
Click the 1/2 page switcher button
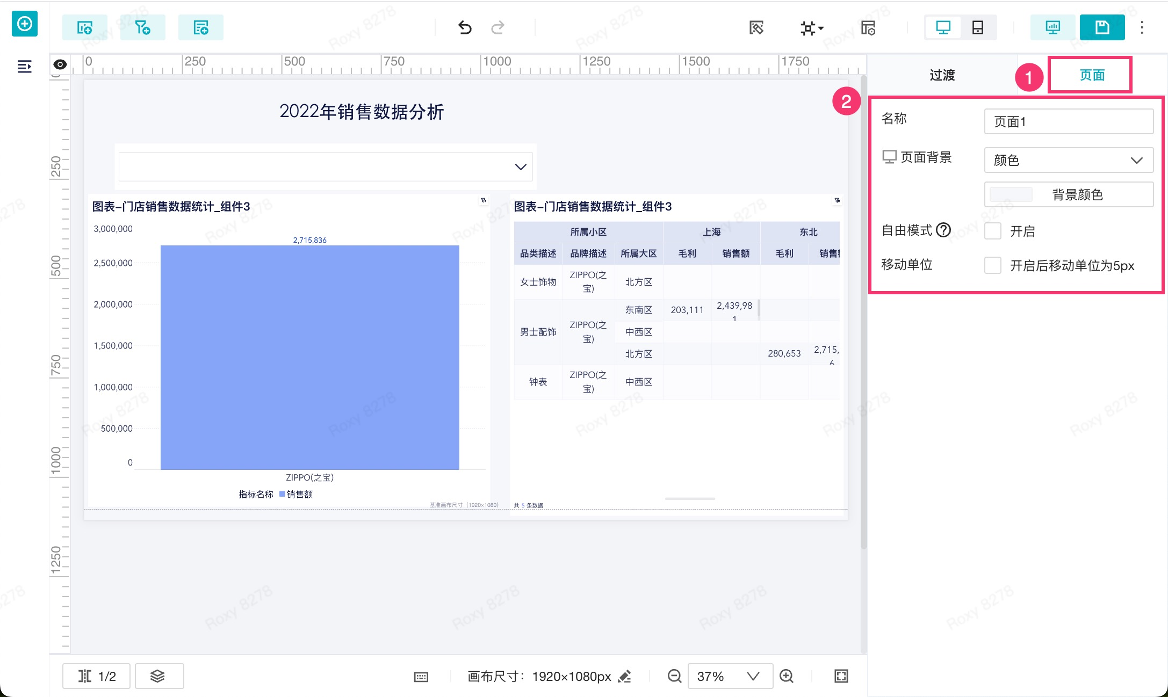[97, 676]
